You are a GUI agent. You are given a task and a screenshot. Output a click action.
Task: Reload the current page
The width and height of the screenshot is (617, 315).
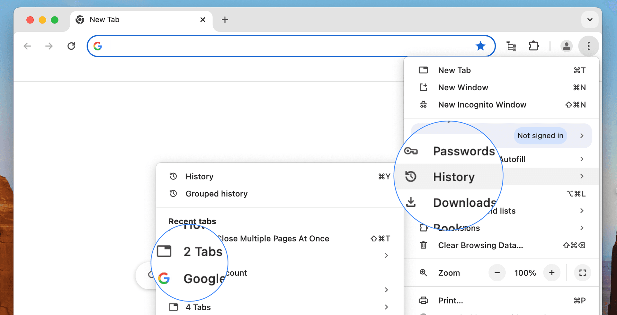click(x=71, y=46)
